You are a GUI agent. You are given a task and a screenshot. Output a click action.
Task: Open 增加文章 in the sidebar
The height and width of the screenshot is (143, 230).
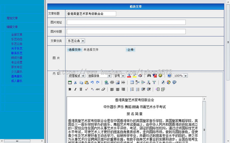12,18
